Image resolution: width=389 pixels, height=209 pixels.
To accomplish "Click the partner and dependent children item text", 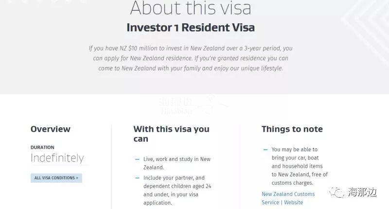I will [x=177, y=190].
